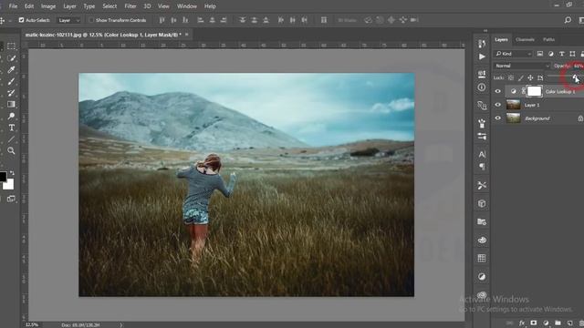584x328 pixels.
Task: Hide the Background layer eye
Action: tap(498, 118)
